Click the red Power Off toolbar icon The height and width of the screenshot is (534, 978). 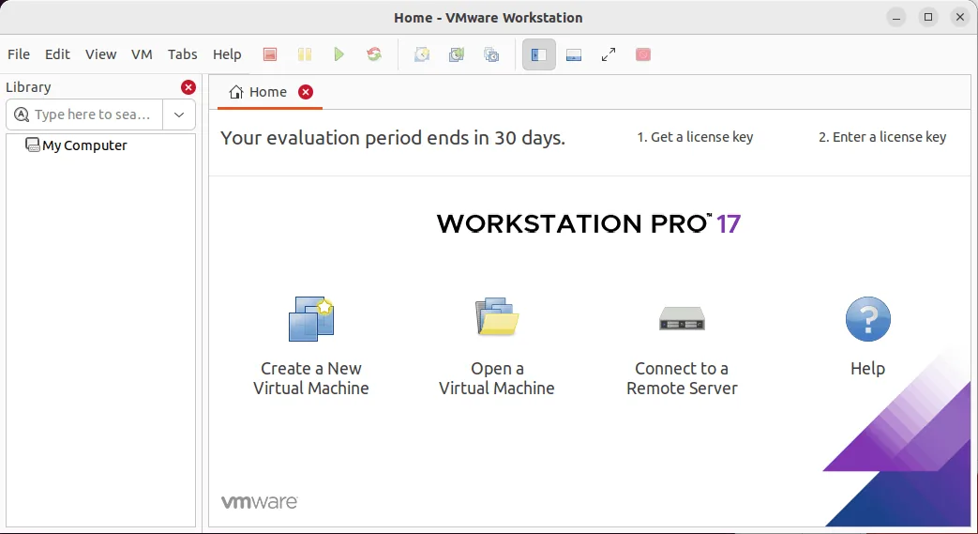coord(269,55)
